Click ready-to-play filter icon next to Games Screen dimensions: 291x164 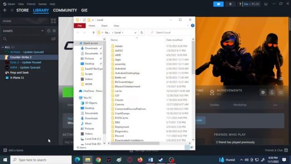pyautogui.click(x=54, y=31)
